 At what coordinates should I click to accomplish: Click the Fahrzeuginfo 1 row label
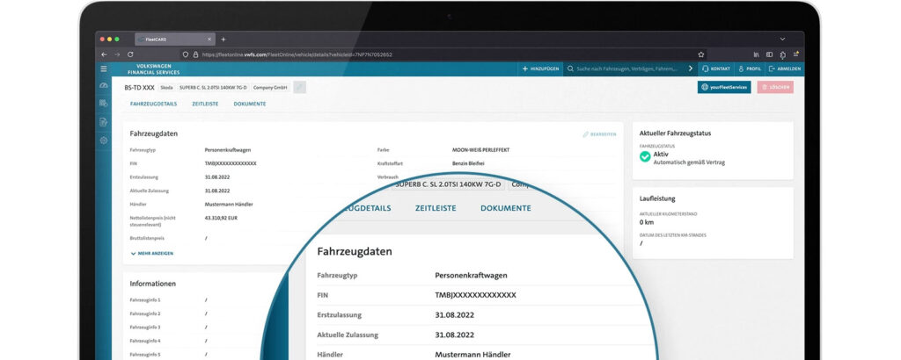point(145,299)
